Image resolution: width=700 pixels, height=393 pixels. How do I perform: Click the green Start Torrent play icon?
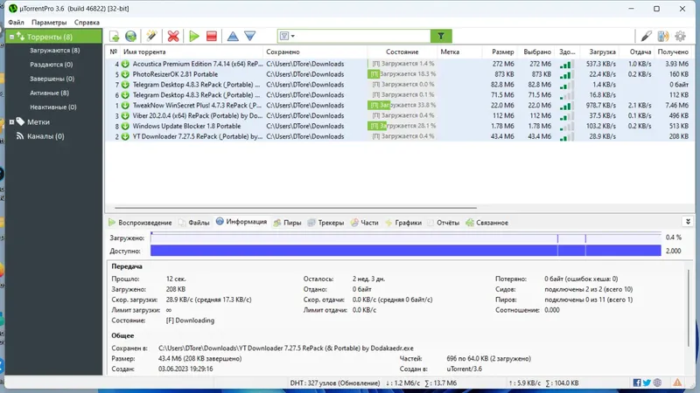[194, 36]
